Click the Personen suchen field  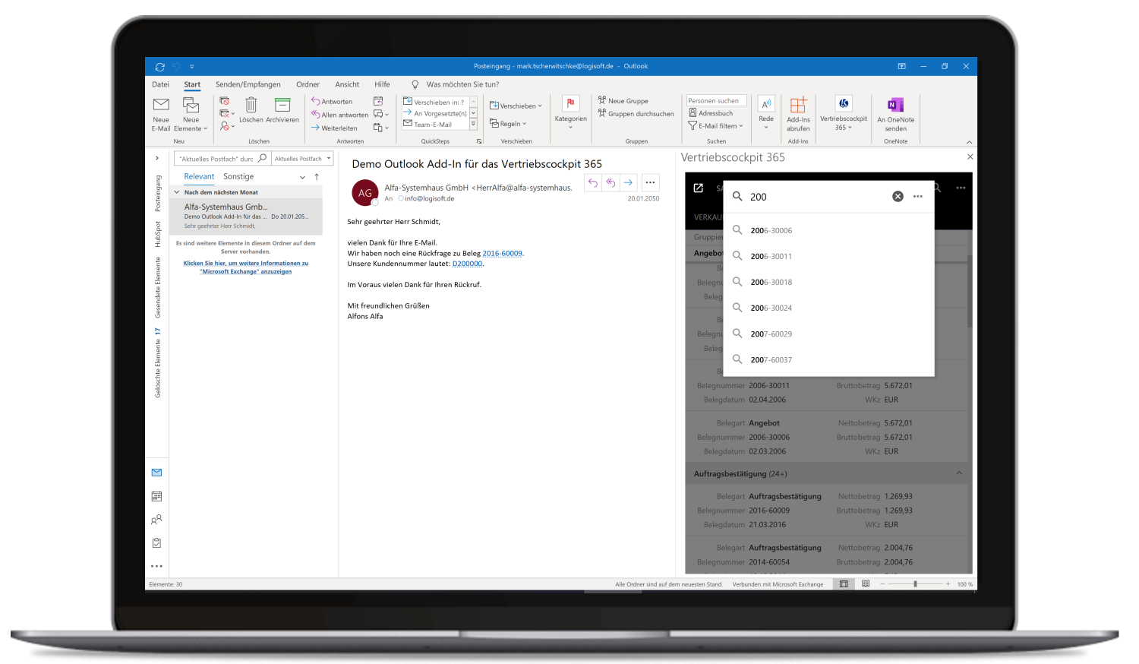click(x=716, y=100)
